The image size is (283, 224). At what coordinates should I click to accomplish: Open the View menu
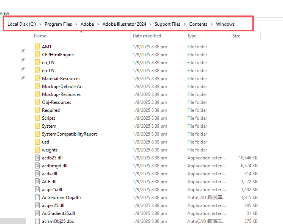[x=5, y=13]
